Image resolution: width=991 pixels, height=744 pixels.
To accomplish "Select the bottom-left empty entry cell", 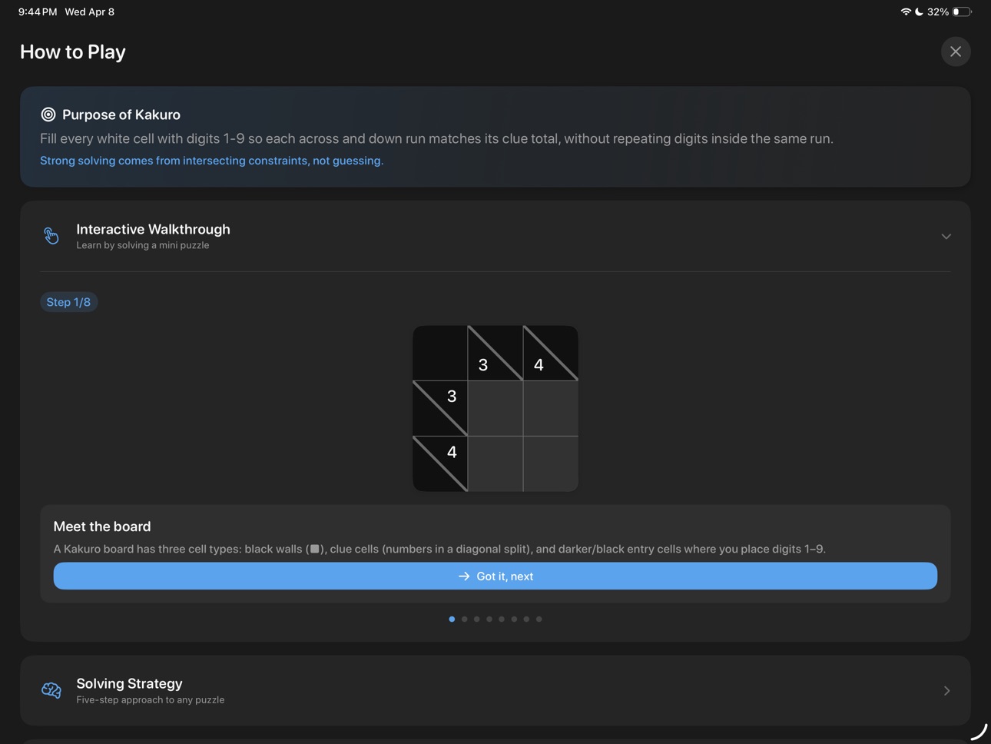I will coord(495,463).
